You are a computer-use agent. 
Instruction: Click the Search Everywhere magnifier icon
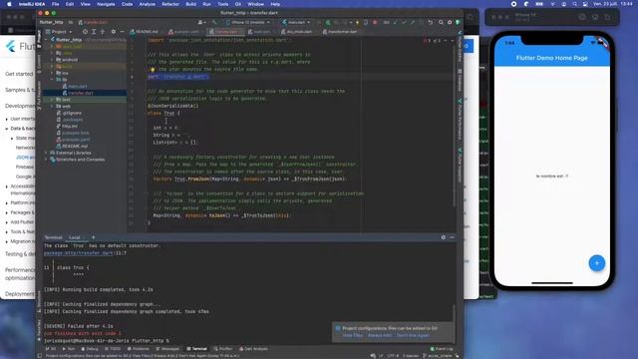click(441, 22)
